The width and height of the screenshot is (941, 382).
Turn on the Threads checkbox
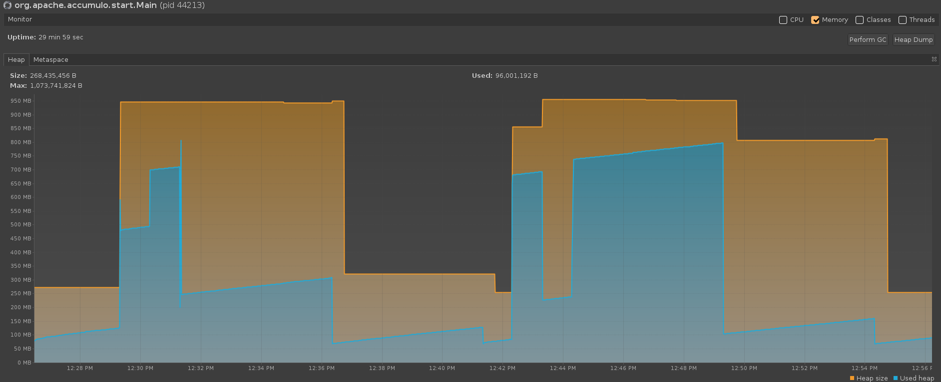click(x=903, y=20)
